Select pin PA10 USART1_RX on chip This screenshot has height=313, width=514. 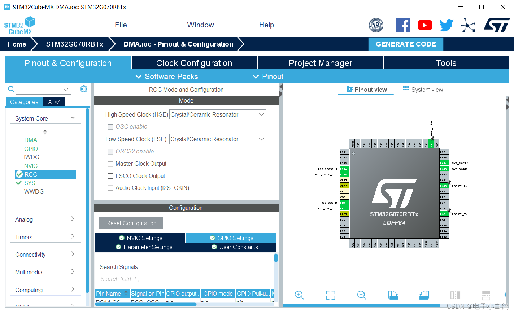[444, 186]
